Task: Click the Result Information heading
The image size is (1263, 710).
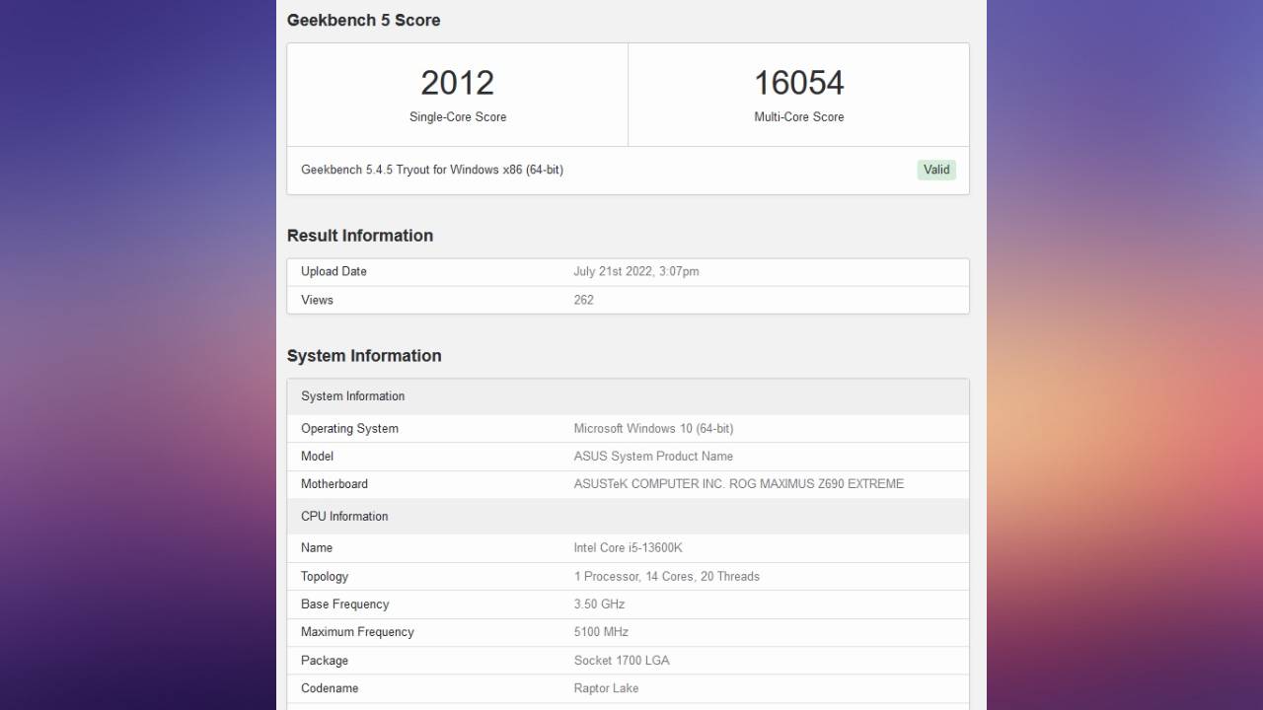Action: pos(360,236)
